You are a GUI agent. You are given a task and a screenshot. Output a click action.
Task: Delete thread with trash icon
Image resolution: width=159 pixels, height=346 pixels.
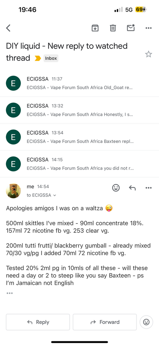pos(113,28)
